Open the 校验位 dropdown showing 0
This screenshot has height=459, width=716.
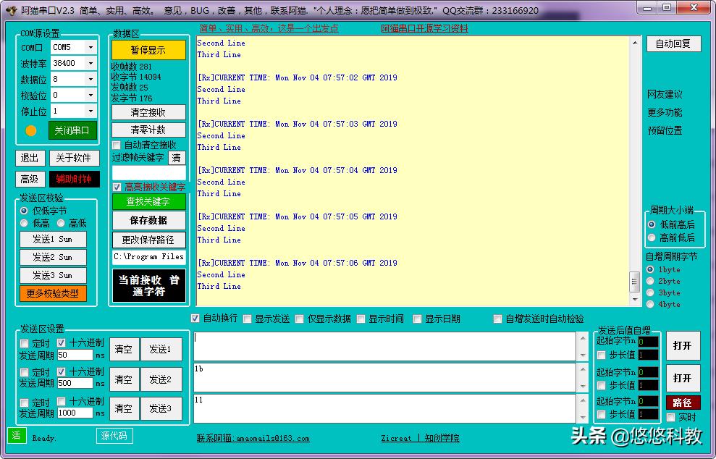[x=91, y=95]
